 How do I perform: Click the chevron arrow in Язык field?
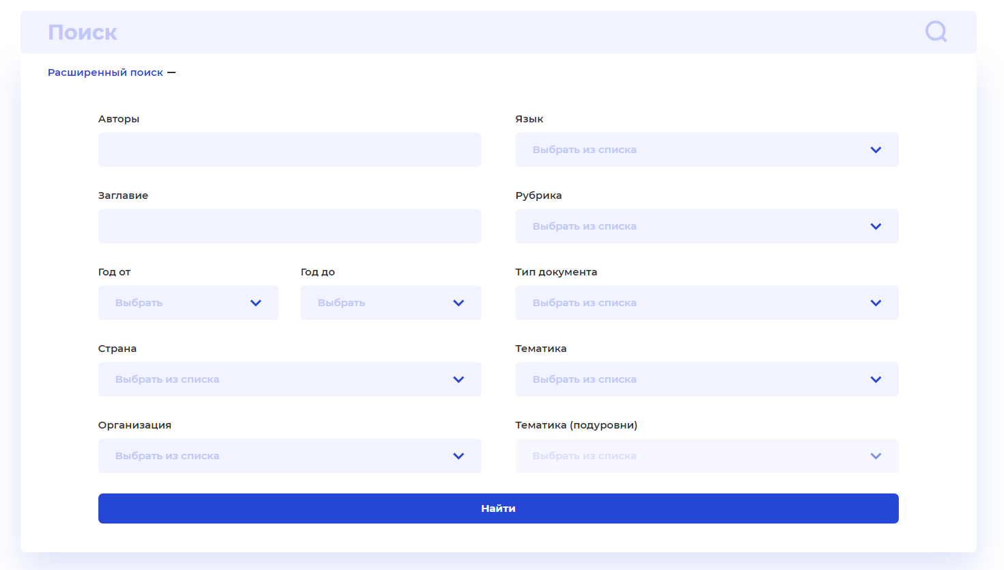tap(876, 150)
